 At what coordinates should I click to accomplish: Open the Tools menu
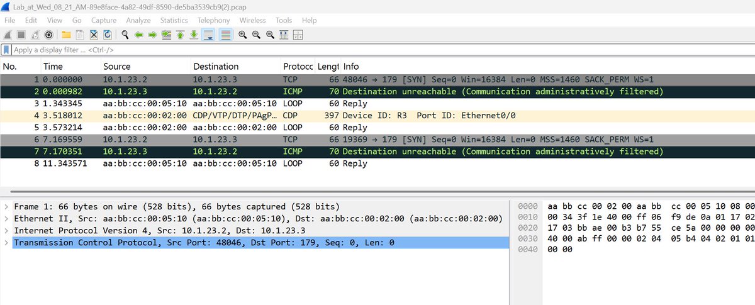click(x=284, y=21)
